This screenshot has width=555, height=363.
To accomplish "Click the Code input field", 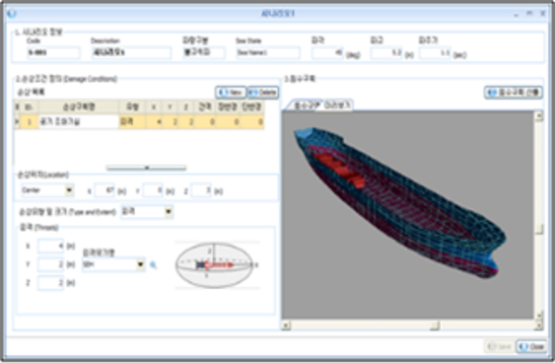I will [53, 52].
